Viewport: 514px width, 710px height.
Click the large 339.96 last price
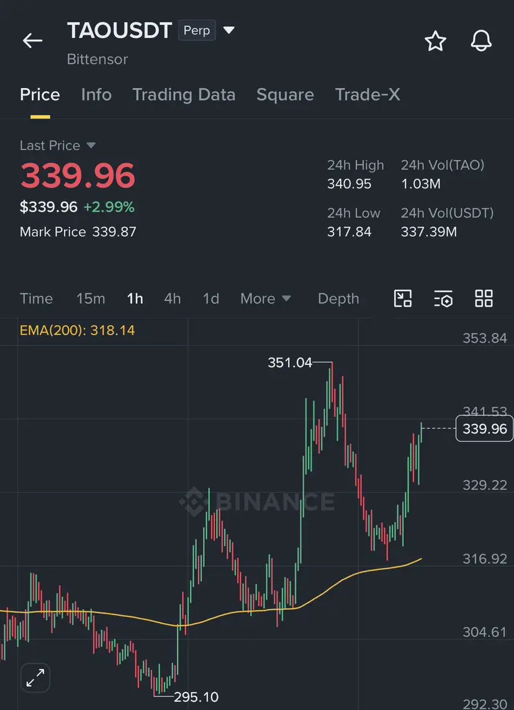pos(78,175)
